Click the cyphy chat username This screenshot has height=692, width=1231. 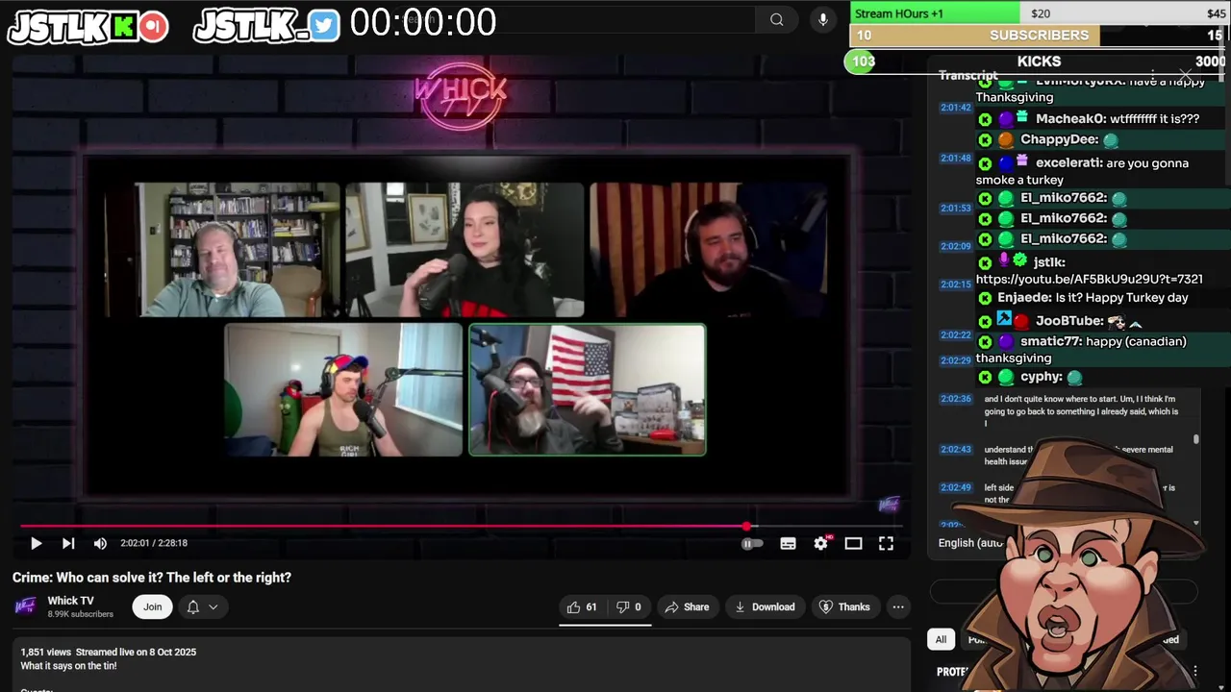click(1042, 377)
